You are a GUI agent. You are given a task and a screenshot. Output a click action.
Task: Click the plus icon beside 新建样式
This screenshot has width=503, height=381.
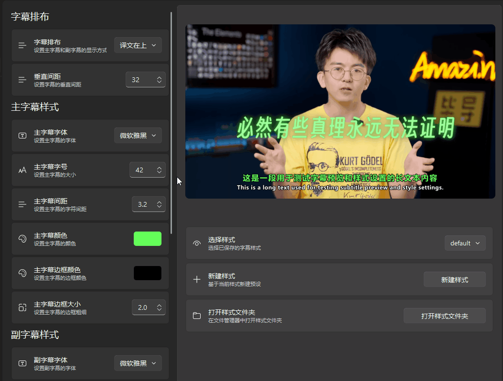[197, 280]
